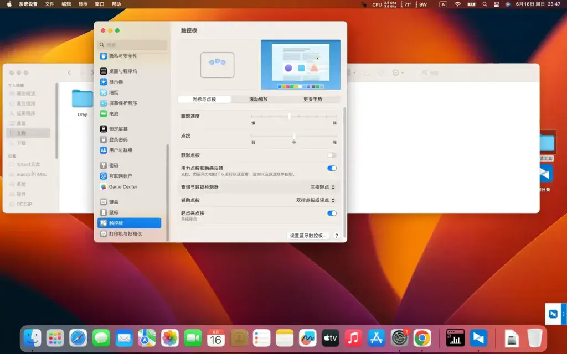Open 打印机与扫描仪 settings
567x354 pixels.
tap(129, 234)
